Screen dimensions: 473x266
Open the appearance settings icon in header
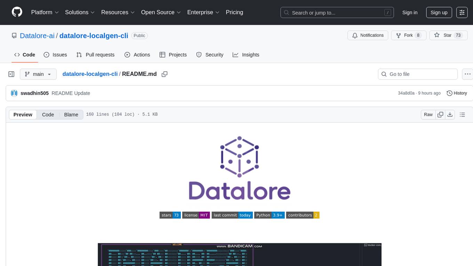[x=462, y=13]
